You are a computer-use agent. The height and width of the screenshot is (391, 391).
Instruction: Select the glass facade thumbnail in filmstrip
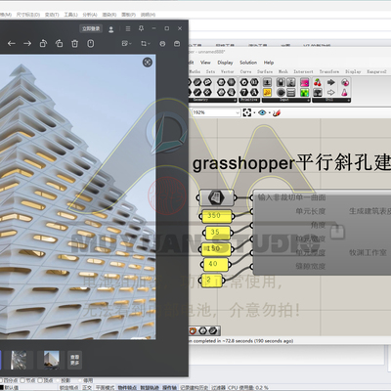point(19,360)
